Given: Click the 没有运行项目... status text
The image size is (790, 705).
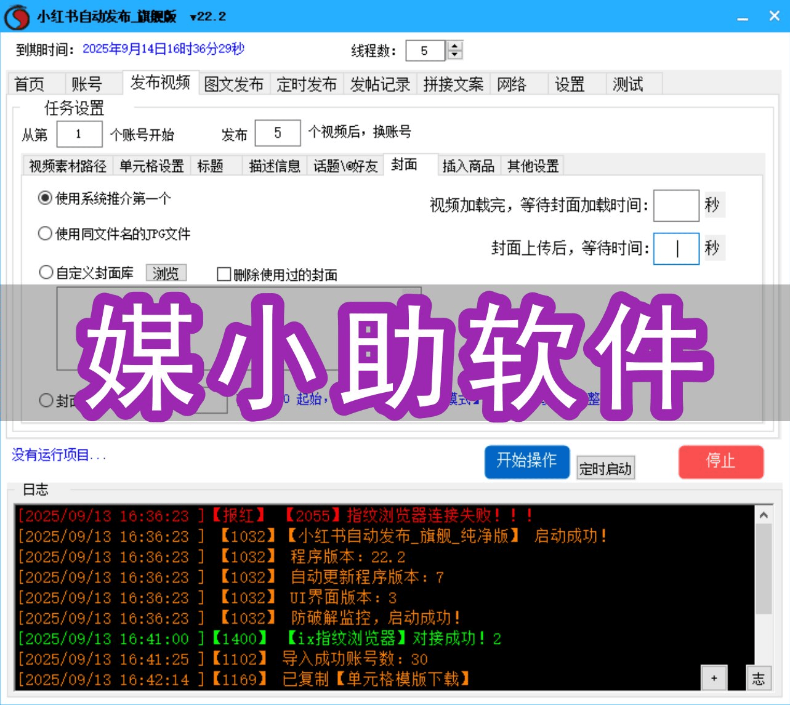Looking at the screenshot, I should [59, 455].
